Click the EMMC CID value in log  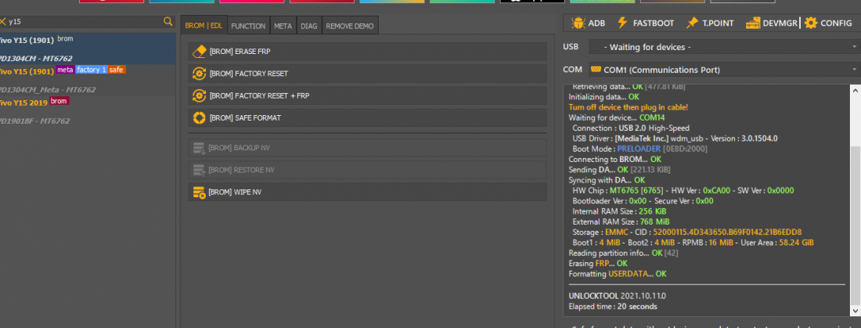(x=727, y=232)
